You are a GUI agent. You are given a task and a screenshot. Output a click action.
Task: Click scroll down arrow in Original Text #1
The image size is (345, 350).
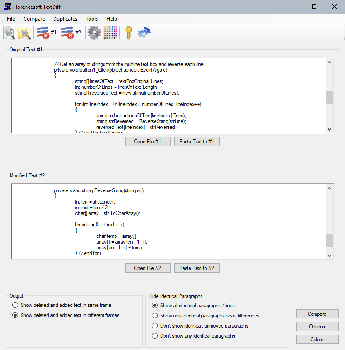329,129
